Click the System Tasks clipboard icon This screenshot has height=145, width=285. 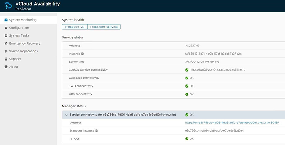point(6,35)
